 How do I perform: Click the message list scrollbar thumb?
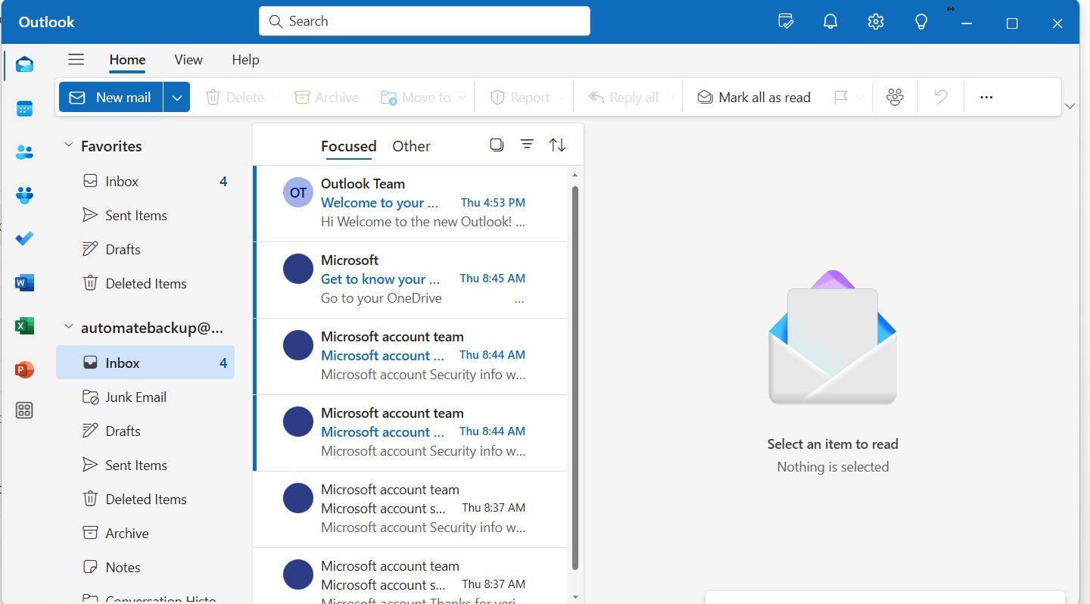(x=575, y=377)
